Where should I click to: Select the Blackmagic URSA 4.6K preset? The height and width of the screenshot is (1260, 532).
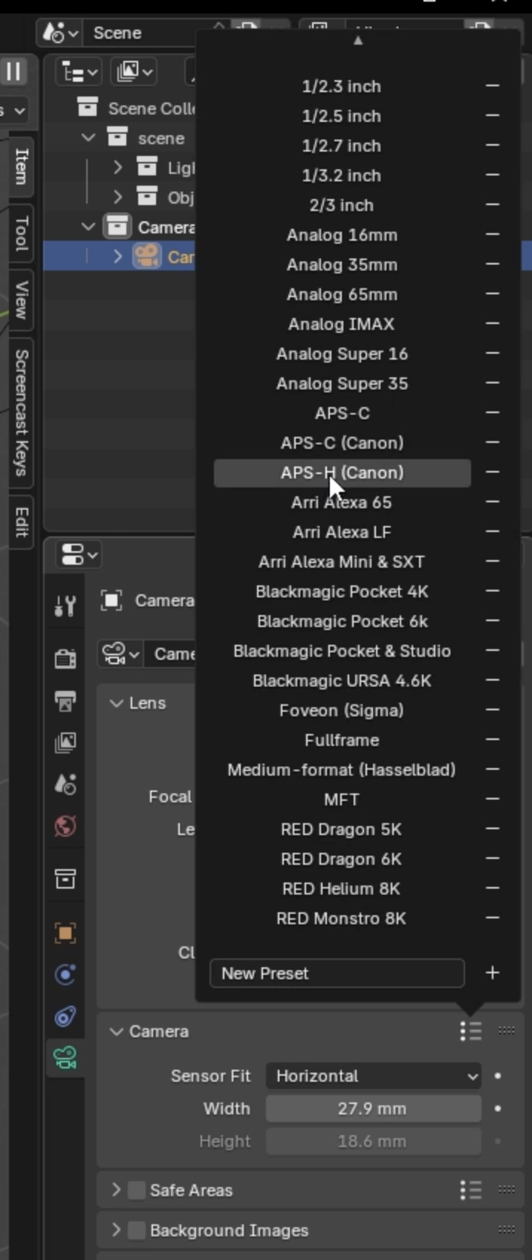click(342, 681)
